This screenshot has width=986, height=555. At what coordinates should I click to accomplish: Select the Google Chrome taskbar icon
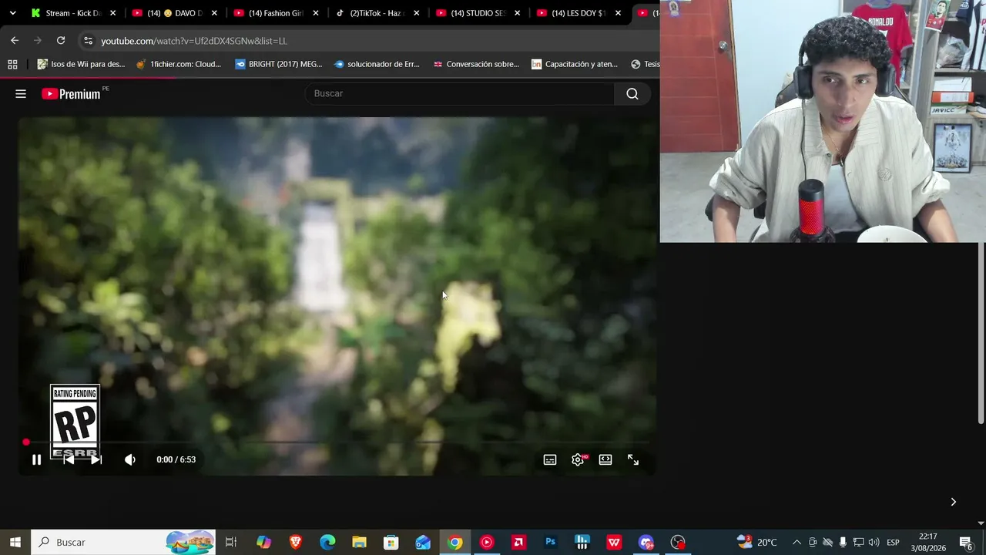click(455, 542)
